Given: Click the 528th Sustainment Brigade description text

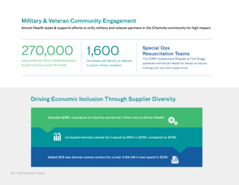Looking at the screenshot, I should point(175,63).
